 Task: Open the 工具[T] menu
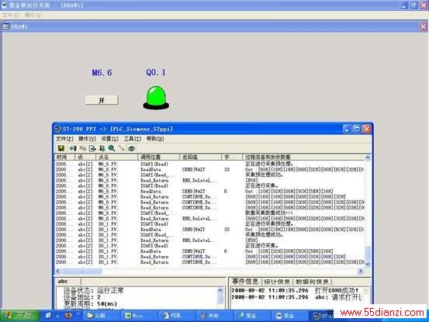pos(133,139)
